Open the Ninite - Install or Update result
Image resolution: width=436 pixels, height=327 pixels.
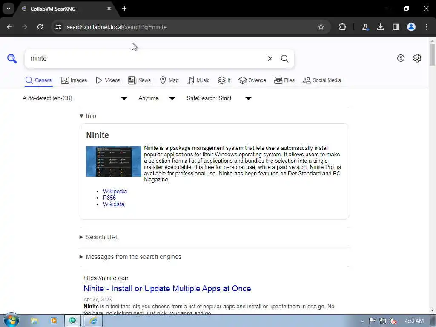pos(167,288)
